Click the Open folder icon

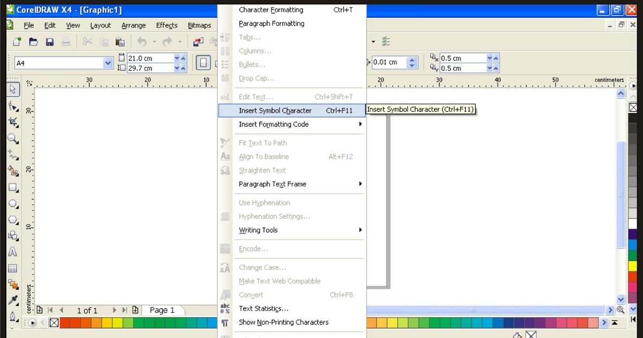(33, 42)
